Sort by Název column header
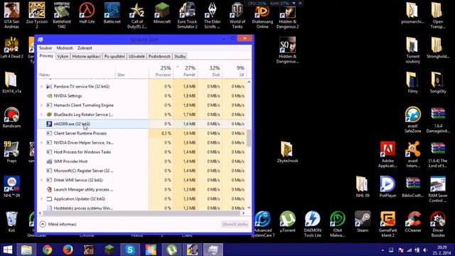This screenshot has height=256, width=455. pyautogui.click(x=76, y=71)
